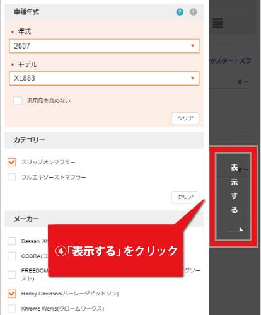Click クリア button in カテゴリー section

[x=185, y=197]
